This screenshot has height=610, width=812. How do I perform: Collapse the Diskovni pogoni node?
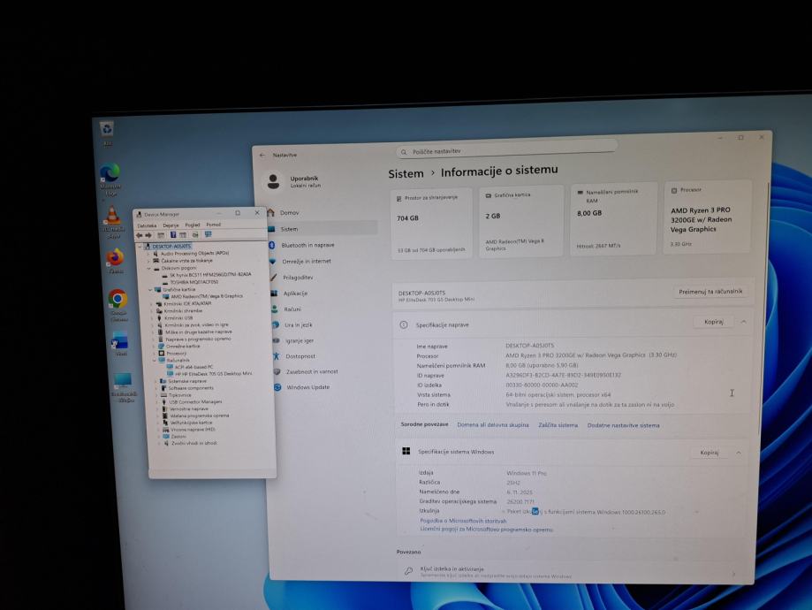coord(149,269)
